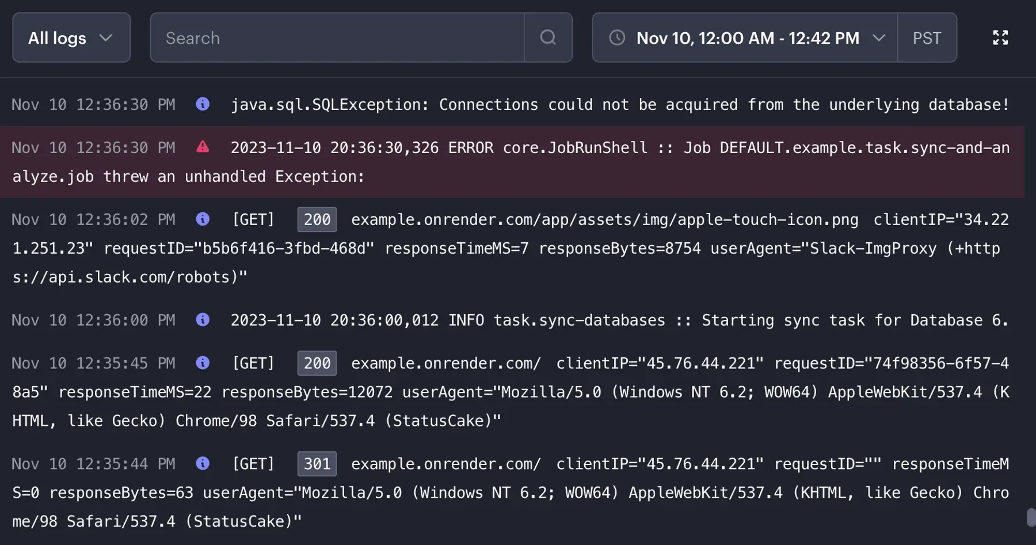Click the timestamp of the 12:36:00 log entry
1036x545 pixels.
[94, 320]
